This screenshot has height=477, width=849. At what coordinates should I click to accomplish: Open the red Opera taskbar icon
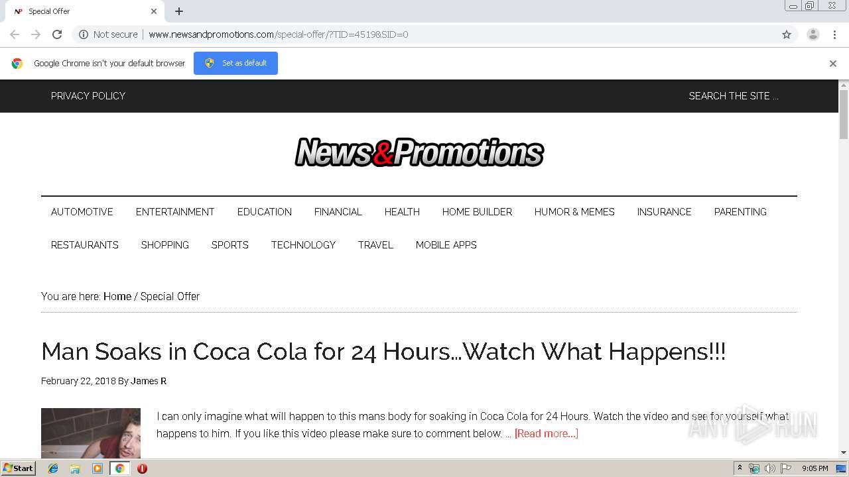(x=142, y=468)
